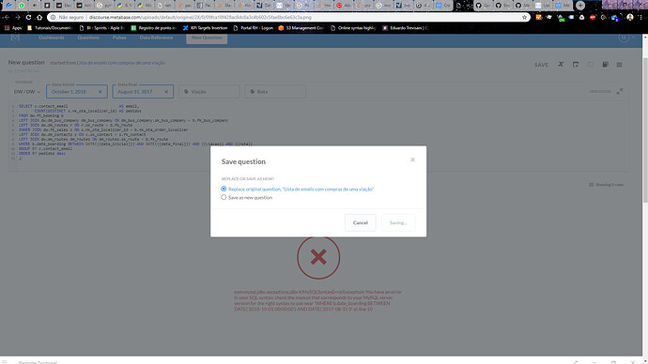Open the Dashboards nav item

52,38
